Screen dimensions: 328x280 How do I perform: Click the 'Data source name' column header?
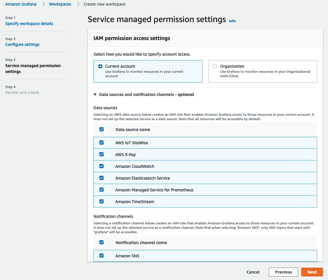(x=133, y=130)
